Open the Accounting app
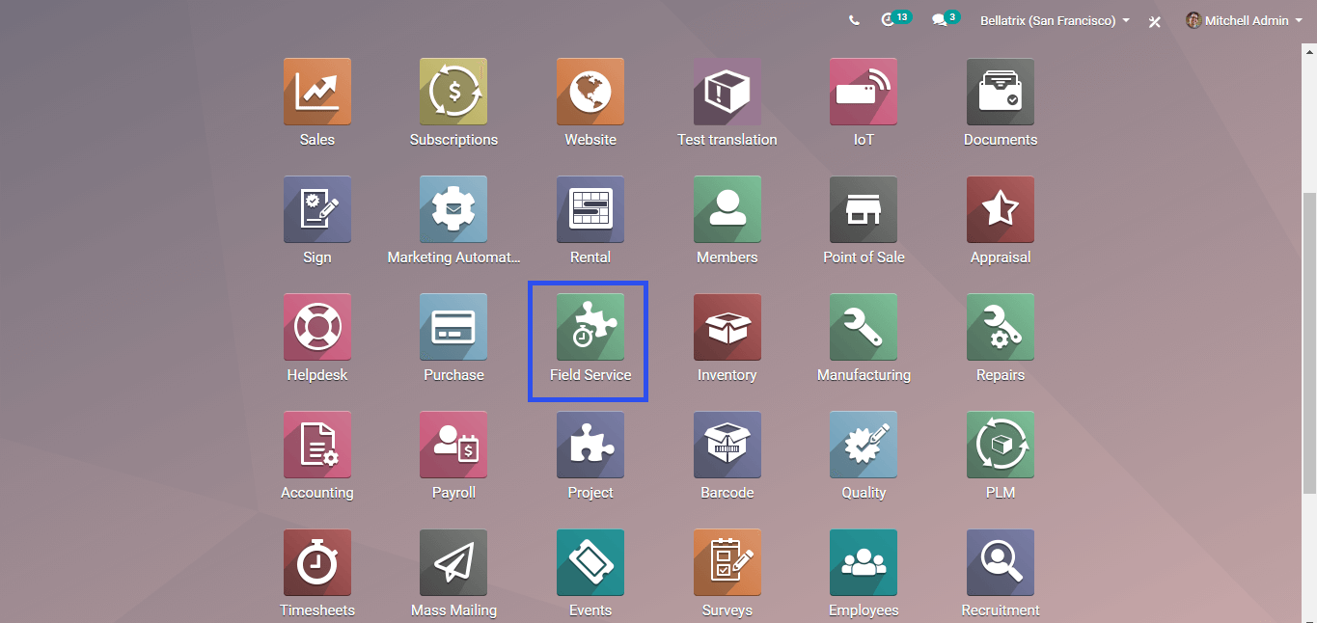The width and height of the screenshot is (1317, 623). (x=316, y=445)
